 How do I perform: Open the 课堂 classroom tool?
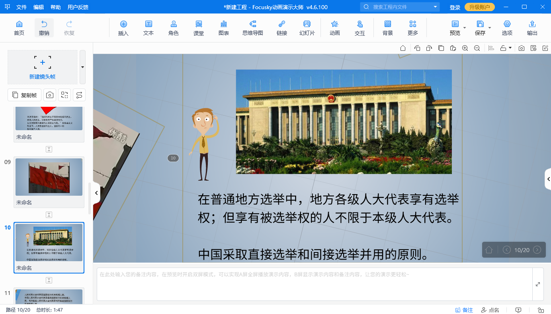click(x=199, y=28)
